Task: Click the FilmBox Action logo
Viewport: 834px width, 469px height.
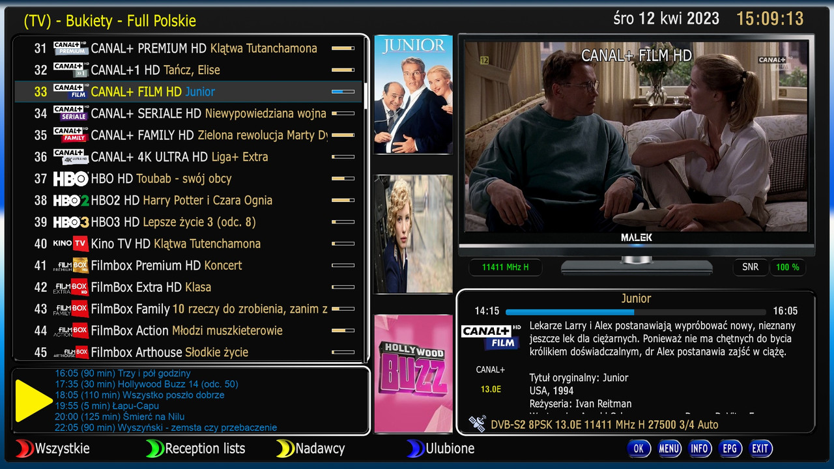Action: pyautogui.click(x=70, y=330)
